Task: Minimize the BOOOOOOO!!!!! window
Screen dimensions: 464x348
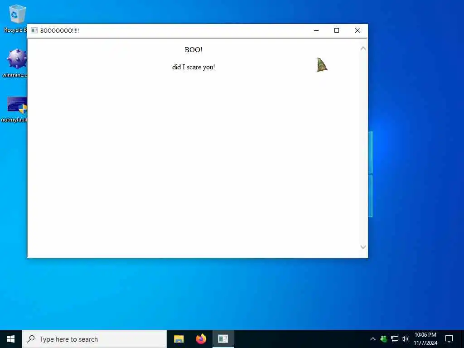Action: coord(316,30)
